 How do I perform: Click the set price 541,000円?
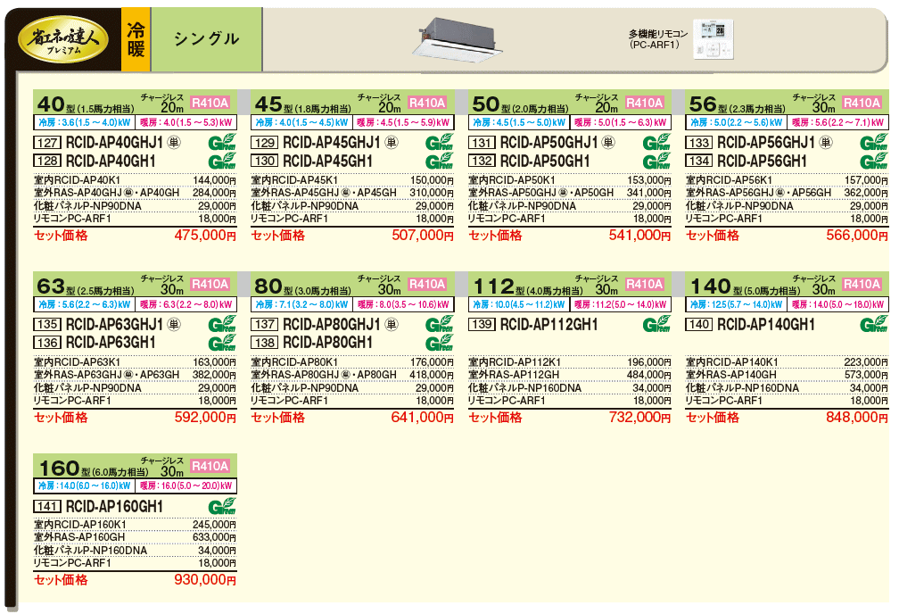coord(639,236)
